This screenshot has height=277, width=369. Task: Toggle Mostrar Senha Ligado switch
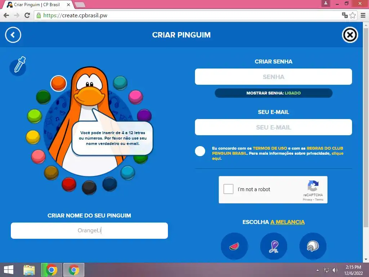pyautogui.click(x=274, y=93)
